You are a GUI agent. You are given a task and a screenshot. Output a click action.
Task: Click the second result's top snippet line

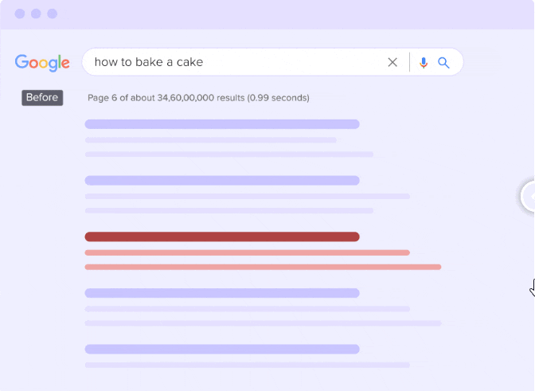point(247,196)
